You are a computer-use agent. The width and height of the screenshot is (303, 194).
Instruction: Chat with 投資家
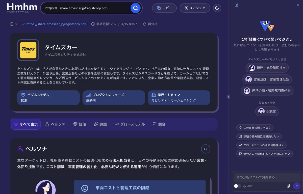click(267, 111)
